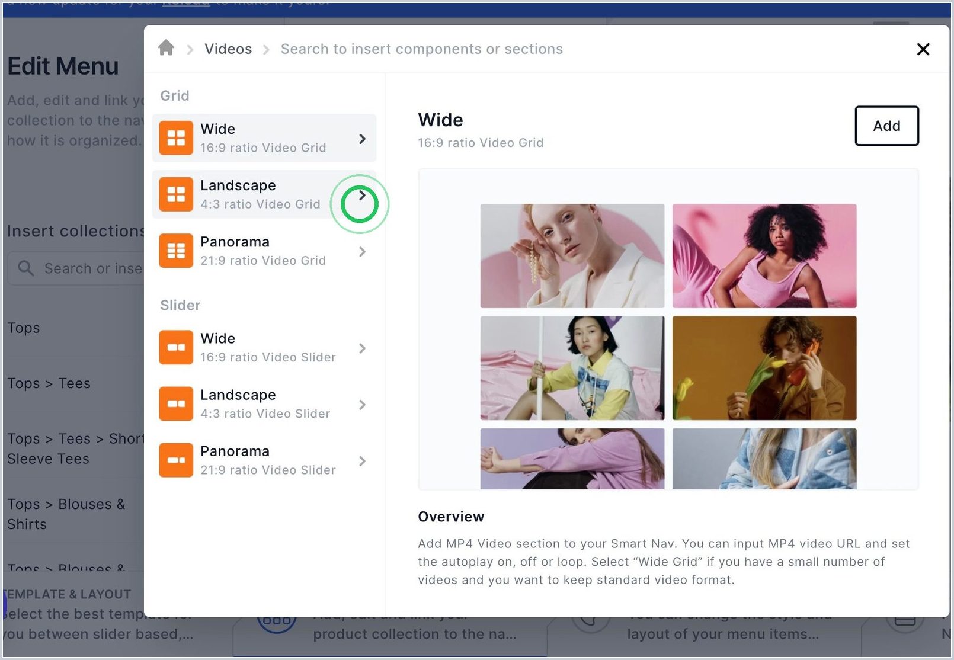Image resolution: width=954 pixels, height=660 pixels.
Task: Close the component insert dialog
Action: click(x=923, y=49)
